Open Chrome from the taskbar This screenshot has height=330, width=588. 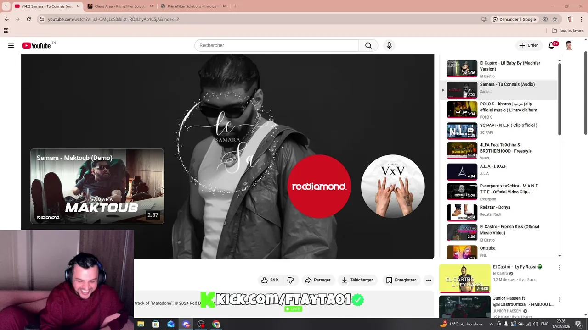216,324
